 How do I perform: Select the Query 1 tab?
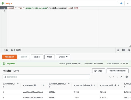[7, 4]
